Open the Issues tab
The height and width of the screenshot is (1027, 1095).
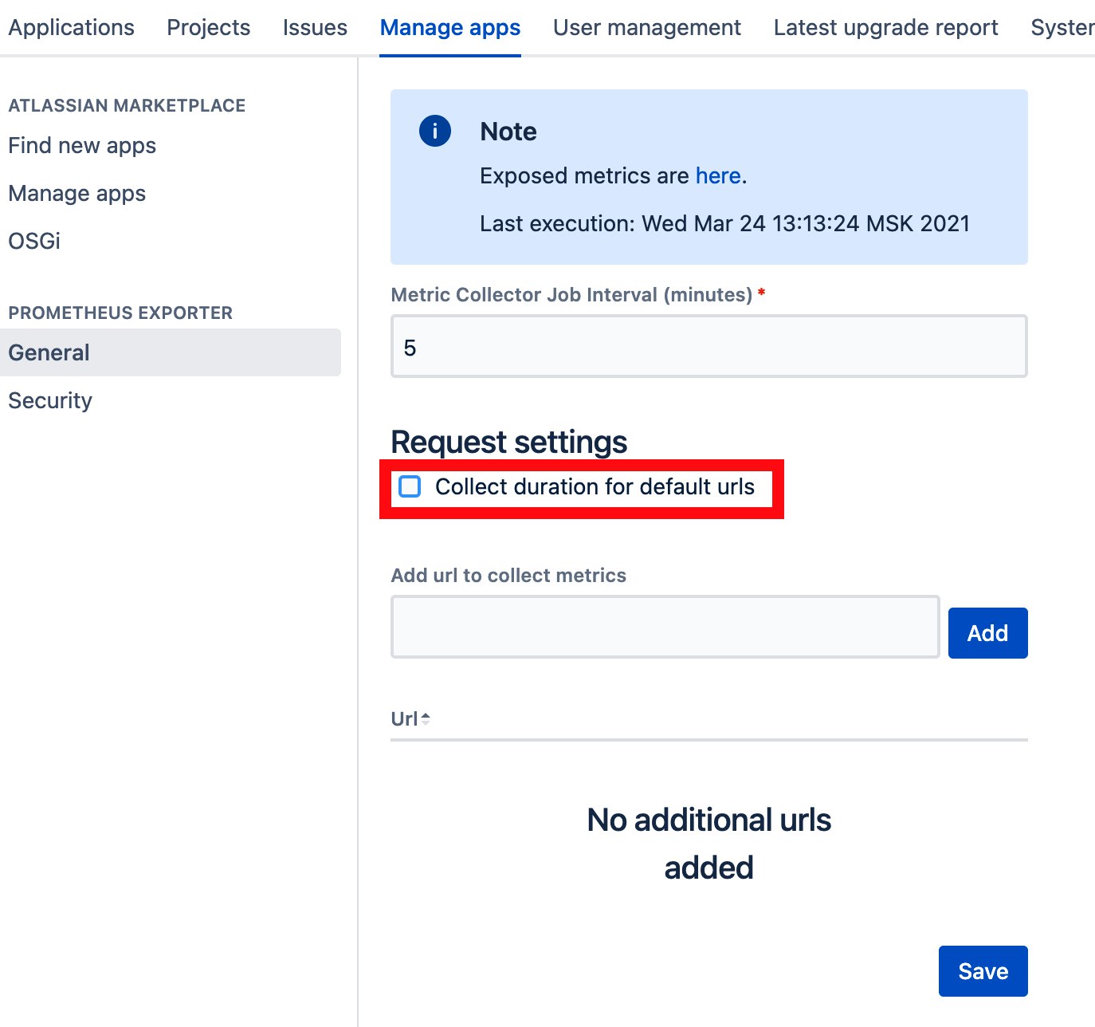tap(315, 28)
